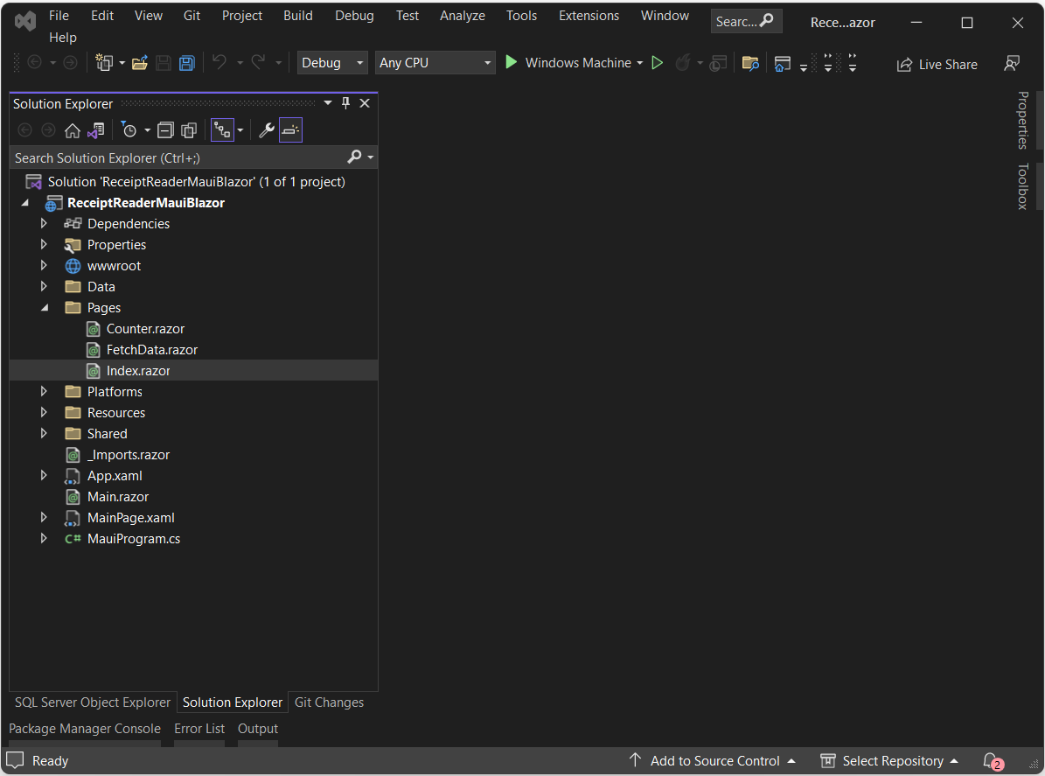Open the Build menu
Image resolution: width=1045 pixels, height=776 pixels.
coord(298,16)
